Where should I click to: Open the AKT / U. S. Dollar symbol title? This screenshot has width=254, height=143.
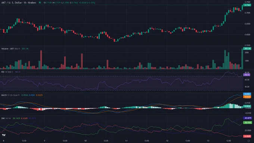[19, 3]
